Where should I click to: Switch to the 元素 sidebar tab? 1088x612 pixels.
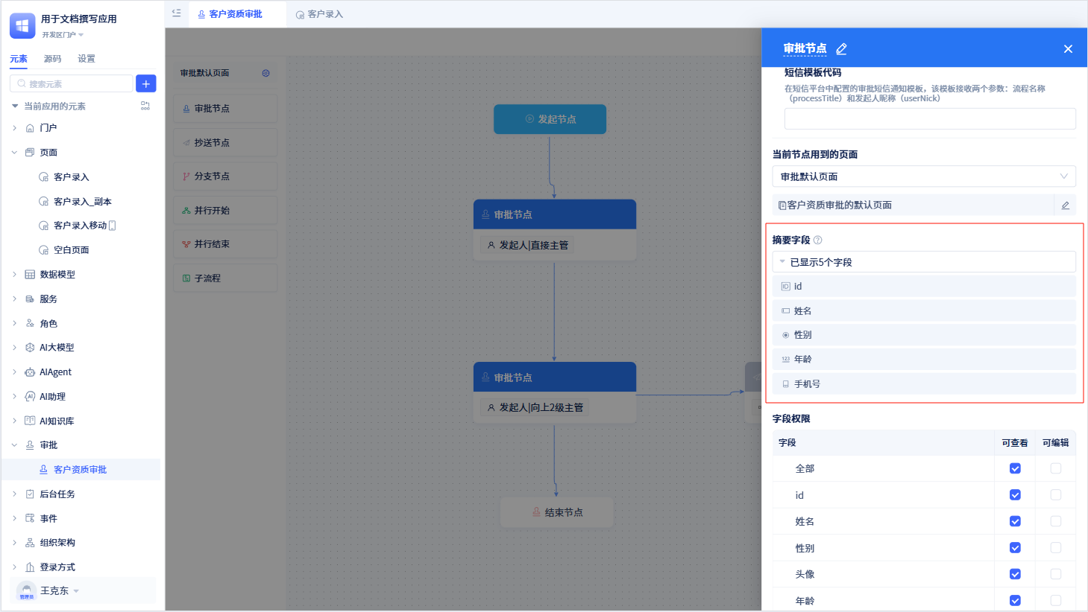(19, 59)
